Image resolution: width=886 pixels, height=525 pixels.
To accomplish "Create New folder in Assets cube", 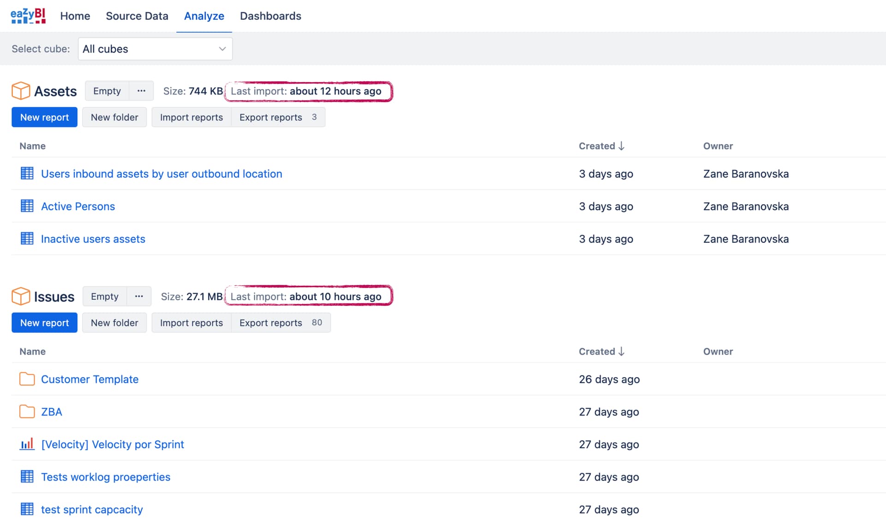I will [114, 117].
